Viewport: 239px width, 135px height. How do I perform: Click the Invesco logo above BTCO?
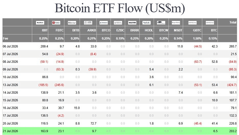click(x=104, y=23)
